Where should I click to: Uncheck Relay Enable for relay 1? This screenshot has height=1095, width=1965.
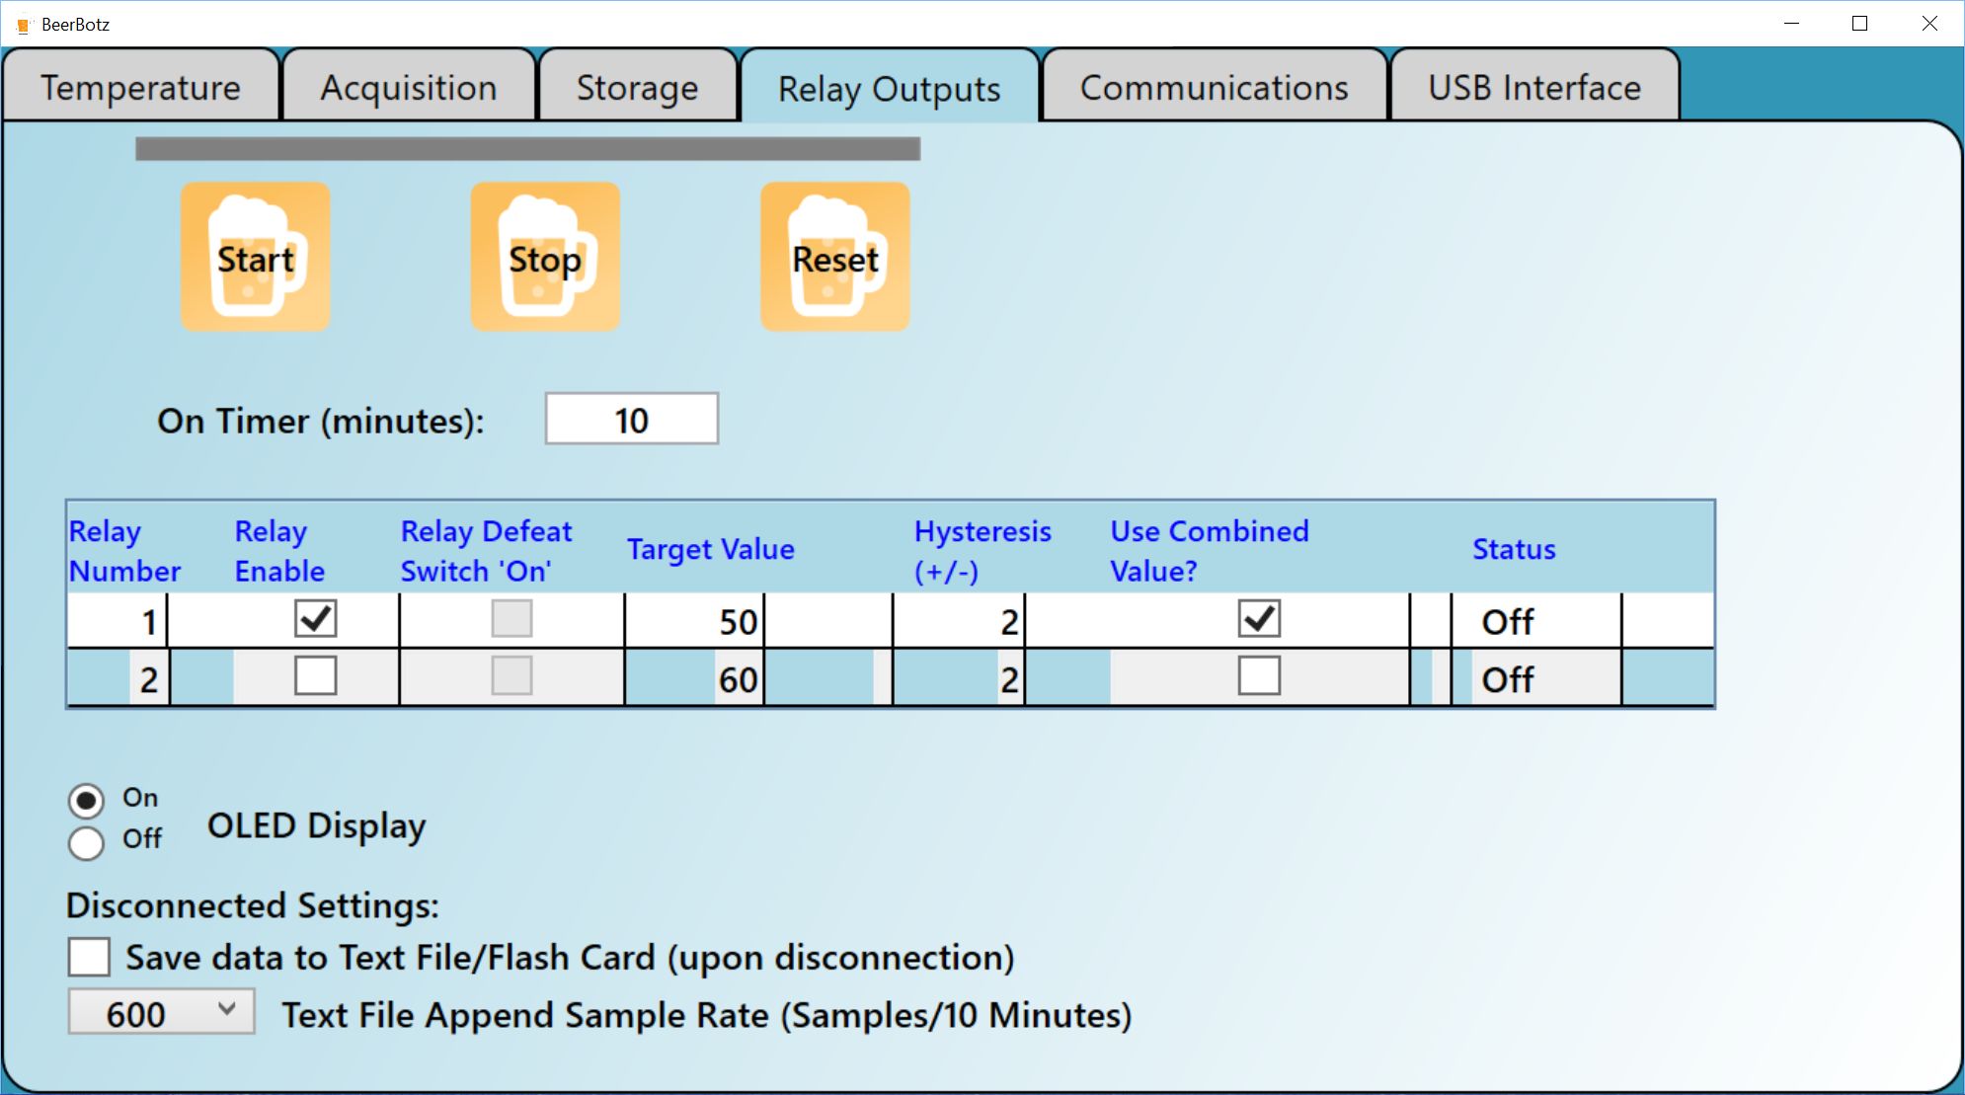coord(316,619)
